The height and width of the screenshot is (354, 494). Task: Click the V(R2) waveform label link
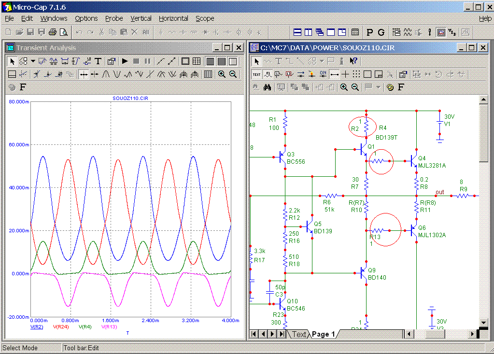pos(37,327)
